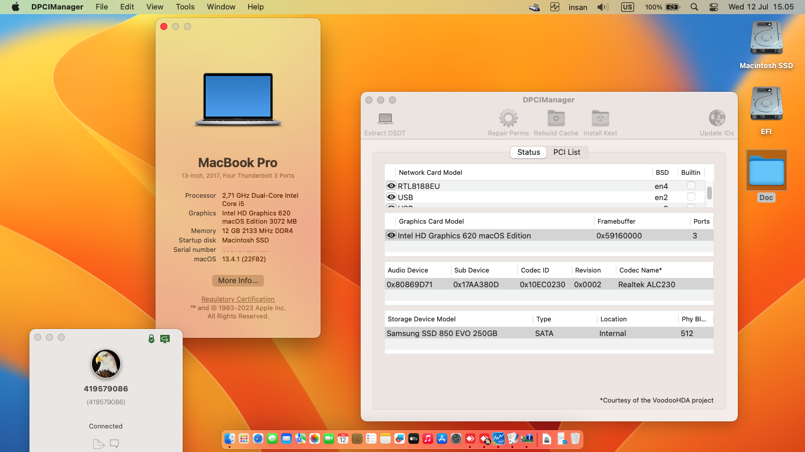Click the Update IDs globe icon

tap(717, 118)
